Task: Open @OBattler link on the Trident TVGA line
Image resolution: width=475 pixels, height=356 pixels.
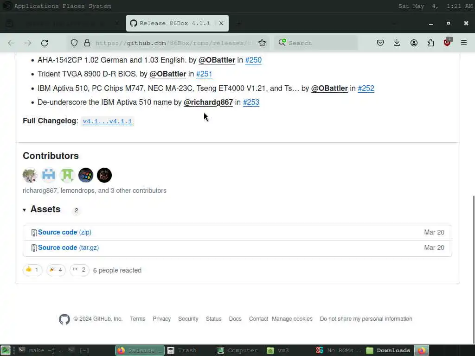Action: (x=167, y=74)
